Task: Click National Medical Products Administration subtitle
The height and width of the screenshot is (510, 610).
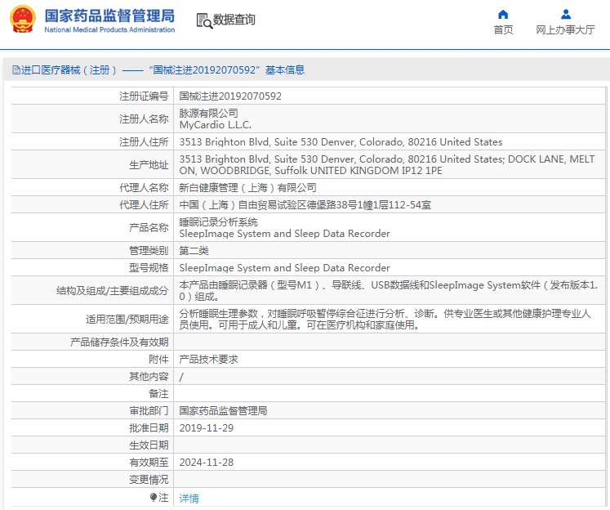Action: click(109, 30)
